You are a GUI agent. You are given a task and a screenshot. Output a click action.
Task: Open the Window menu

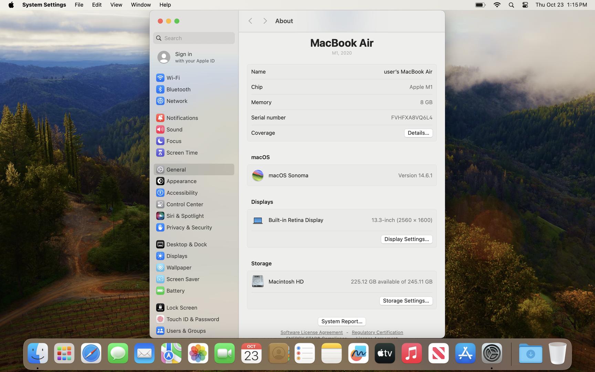click(x=140, y=5)
